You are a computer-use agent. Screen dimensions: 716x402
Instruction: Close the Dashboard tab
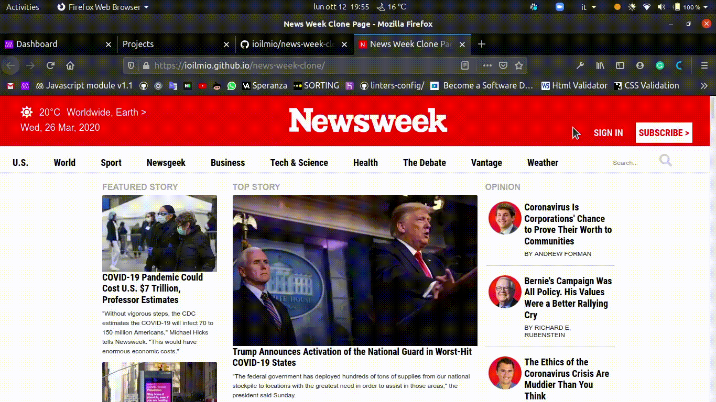[109, 44]
